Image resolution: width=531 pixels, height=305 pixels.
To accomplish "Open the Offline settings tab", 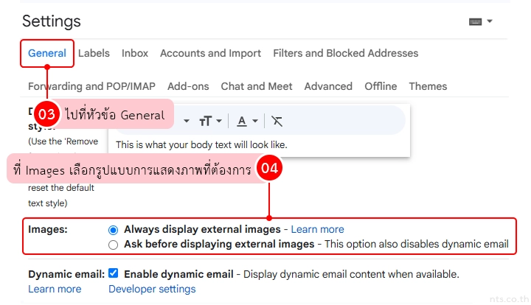I will tap(381, 86).
